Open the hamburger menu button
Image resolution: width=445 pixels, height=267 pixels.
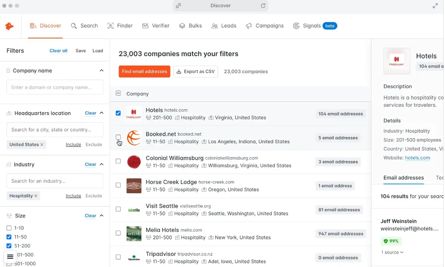[10, 257]
